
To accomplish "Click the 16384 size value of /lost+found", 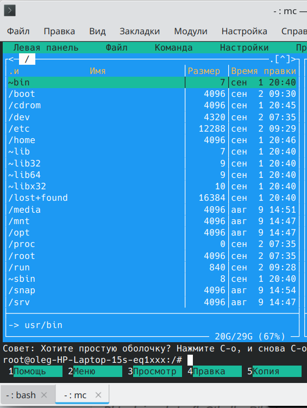I will [212, 198].
